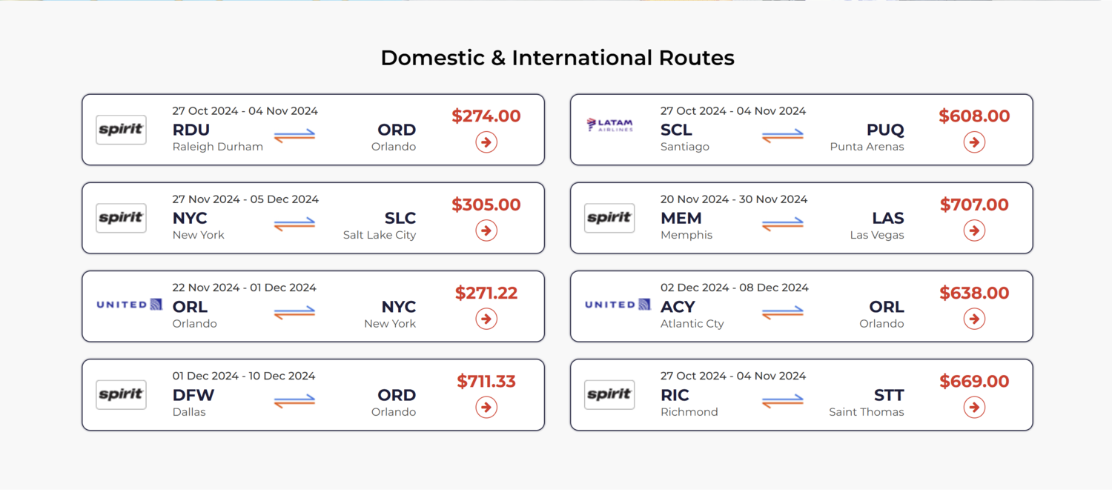Click the round-trip arrows on NYC to SLC

294,223
